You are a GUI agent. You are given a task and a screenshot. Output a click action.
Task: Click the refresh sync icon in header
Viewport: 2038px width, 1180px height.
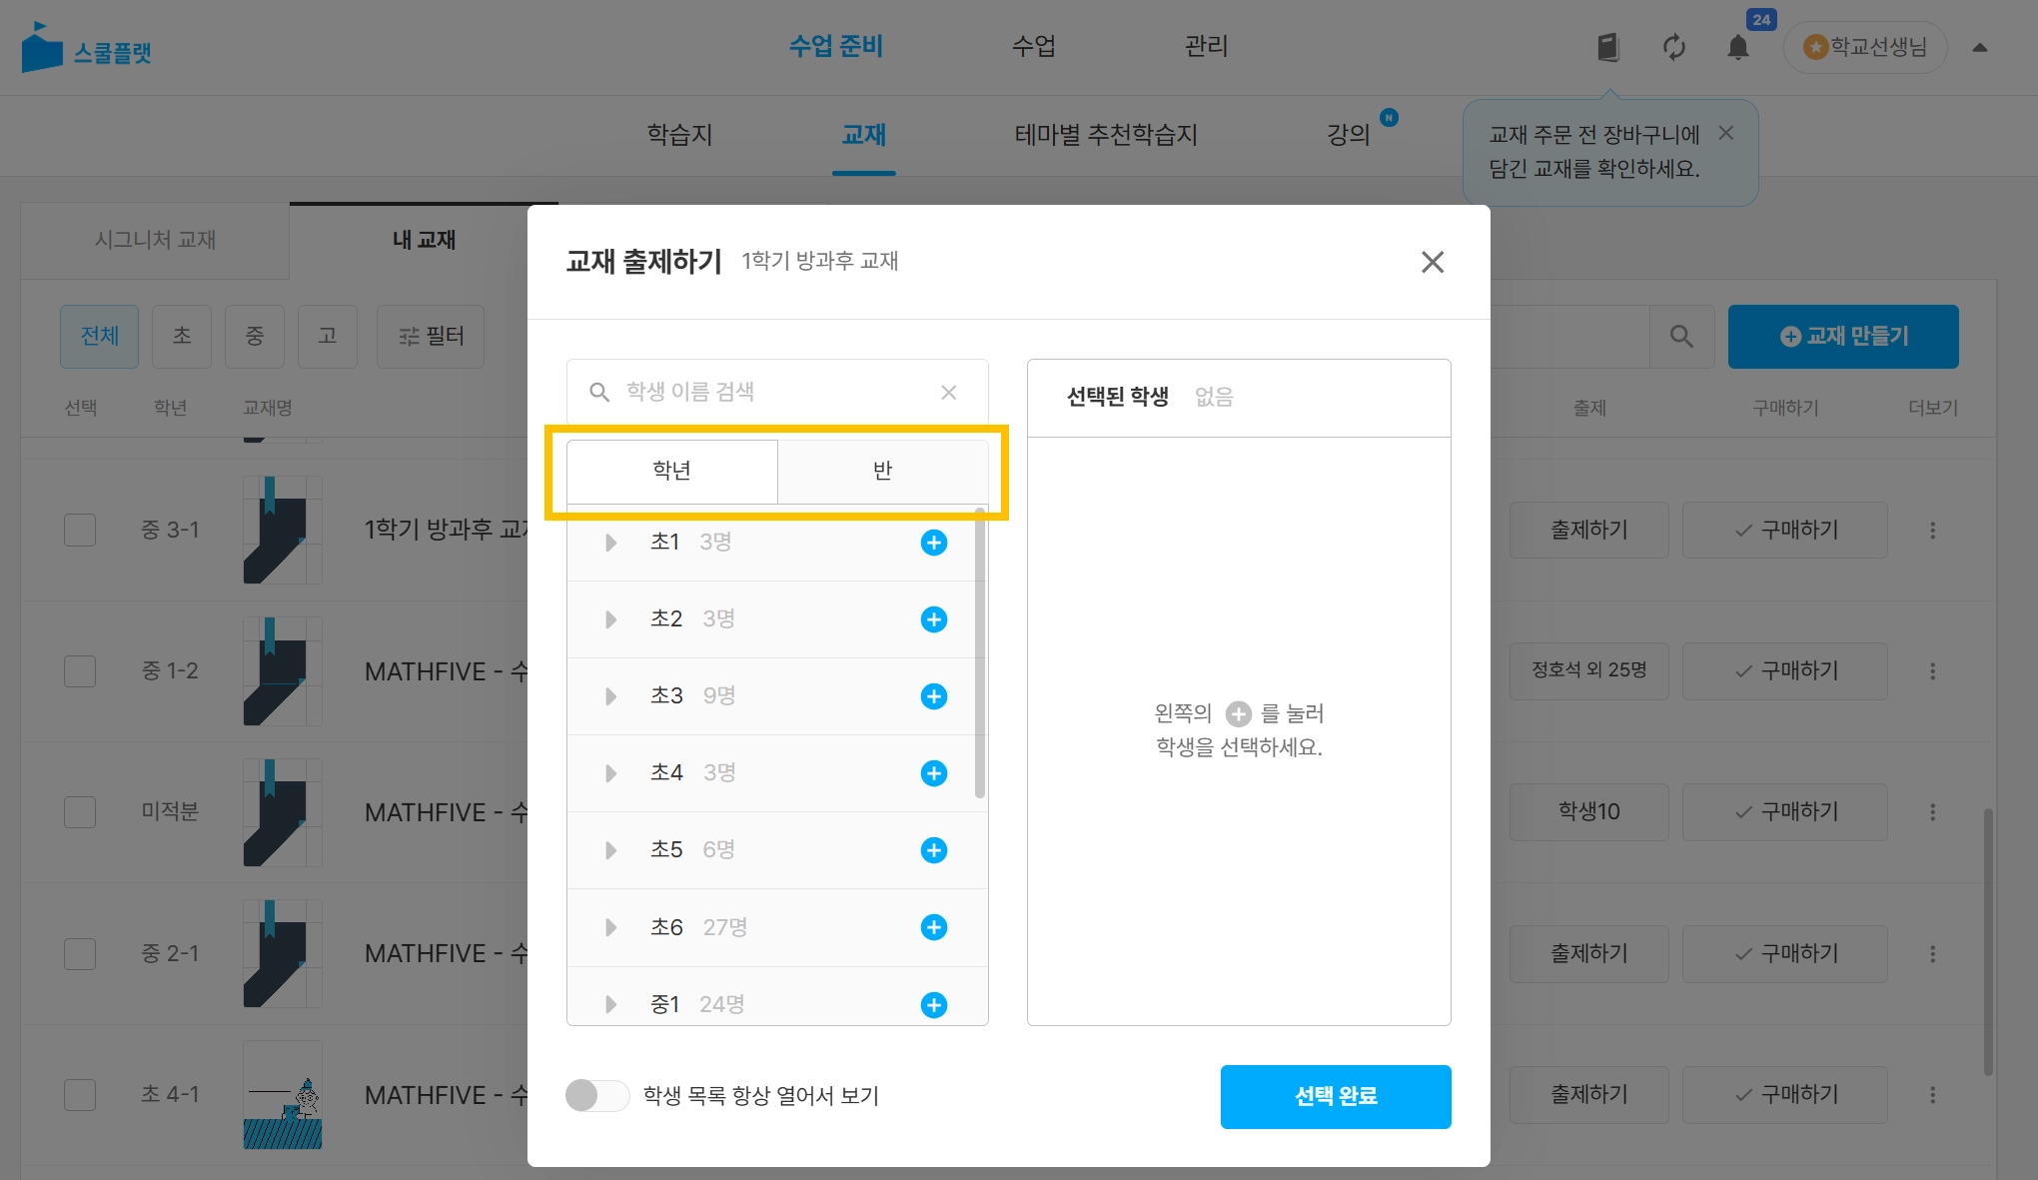point(1673,47)
